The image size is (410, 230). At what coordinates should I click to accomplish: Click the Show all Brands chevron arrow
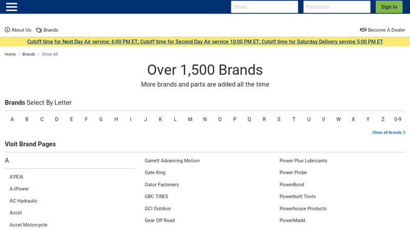tap(404, 132)
